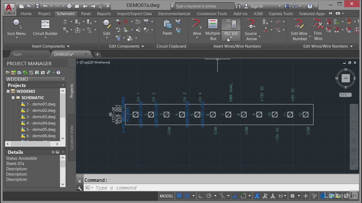The height and width of the screenshot is (203, 362).
Task: Click the project tree horizontal scrollbar
Action: pos(33,144)
